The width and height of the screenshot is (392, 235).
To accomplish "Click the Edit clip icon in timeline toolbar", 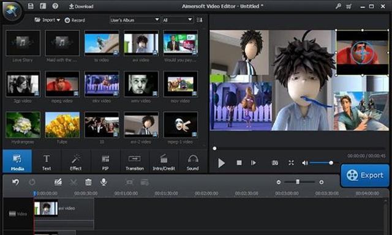I will (x=58, y=182).
